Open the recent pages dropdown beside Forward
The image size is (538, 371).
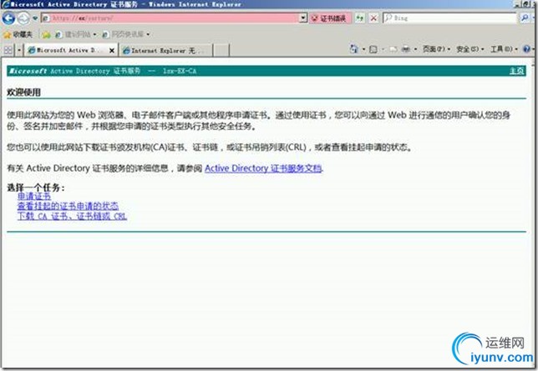pyautogui.click(x=35, y=18)
